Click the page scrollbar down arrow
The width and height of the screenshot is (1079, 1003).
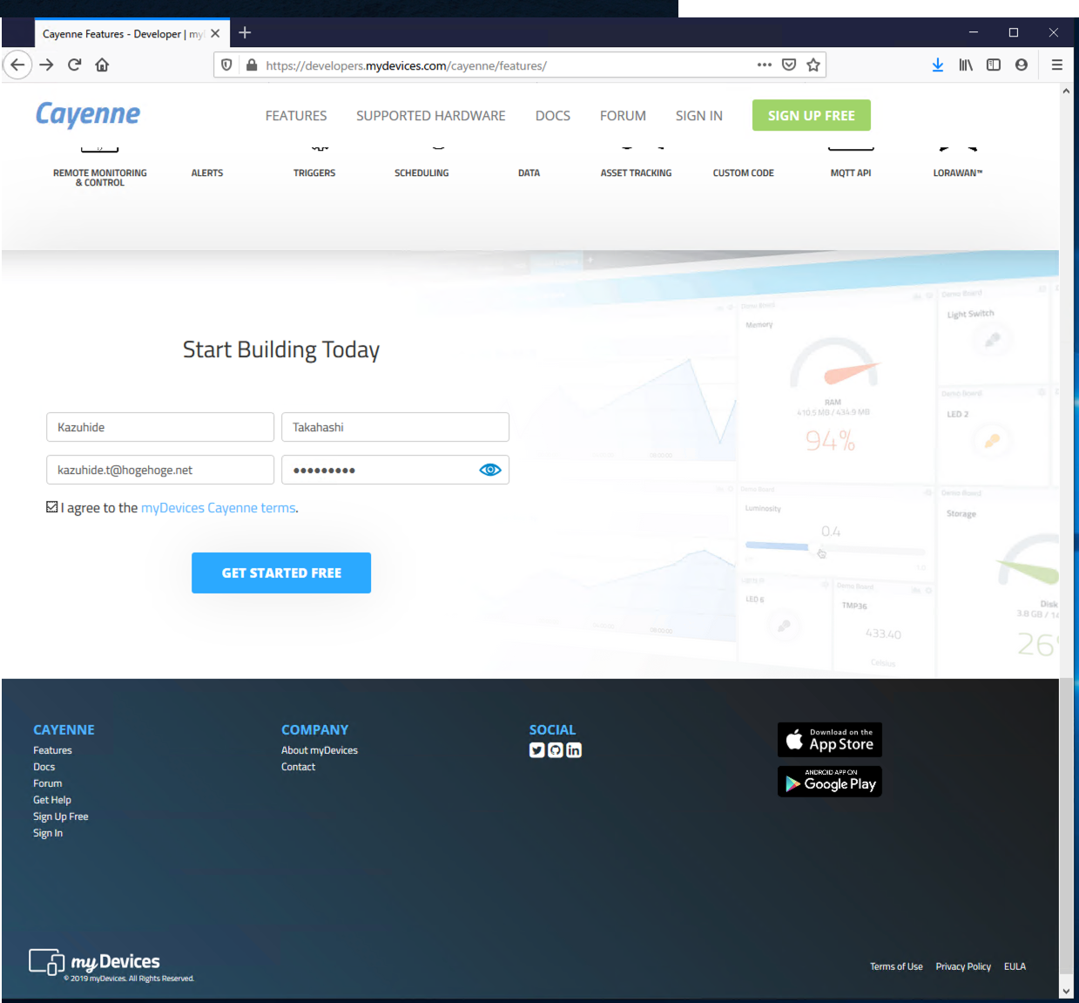coord(1066,991)
